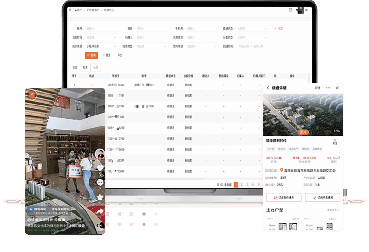Click the star favorite icon on video
369x252 pixels.
pyautogui.click(x=100, y=197)
